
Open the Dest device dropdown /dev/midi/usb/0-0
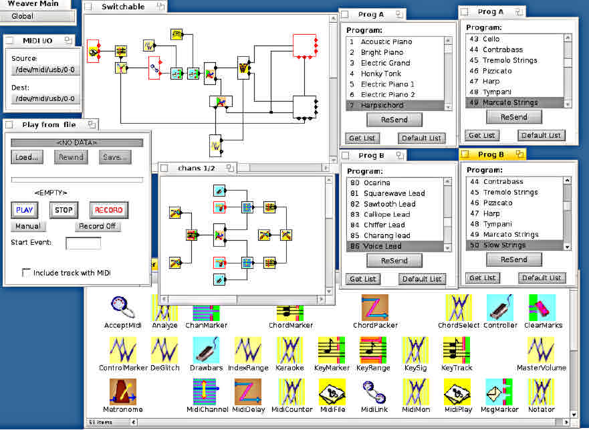click(45, 98)
